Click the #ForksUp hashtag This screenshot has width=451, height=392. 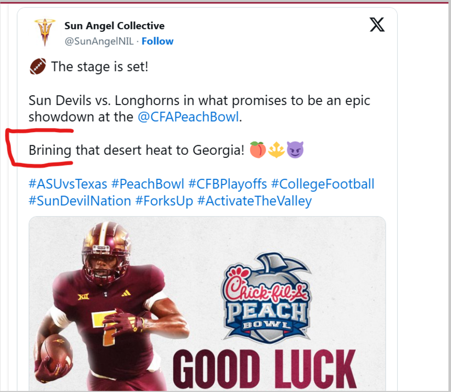[164, 201]
